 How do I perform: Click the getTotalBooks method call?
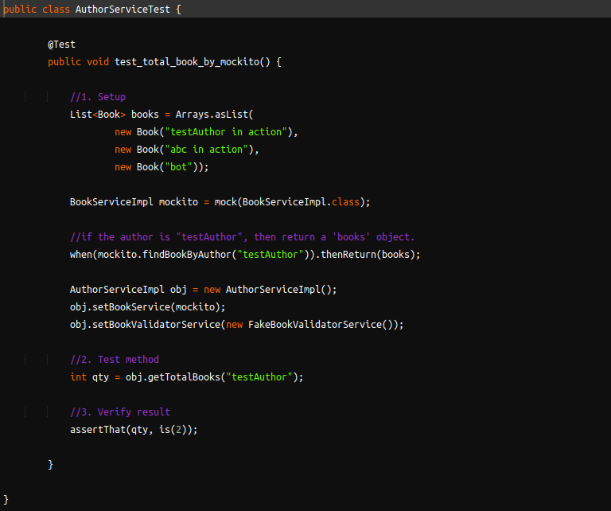[181, 377]
